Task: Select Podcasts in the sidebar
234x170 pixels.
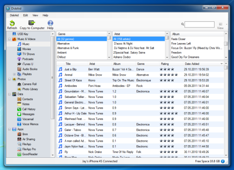Action: [x=28, y=59]
